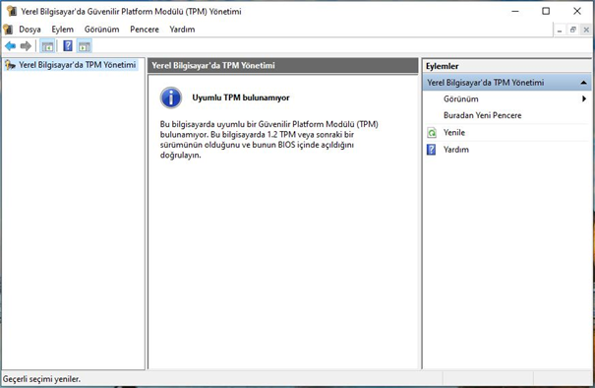Close the TPM Yönetimi main window
The image size is (595, 388).
(576, 11)
